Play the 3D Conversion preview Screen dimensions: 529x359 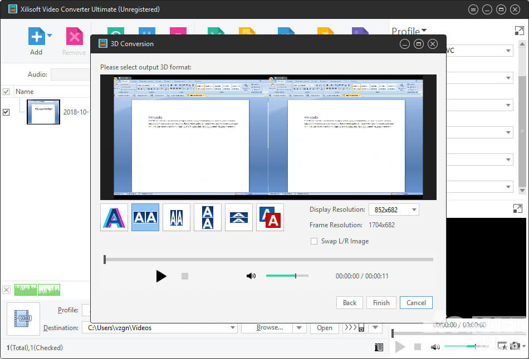[161, 276]
